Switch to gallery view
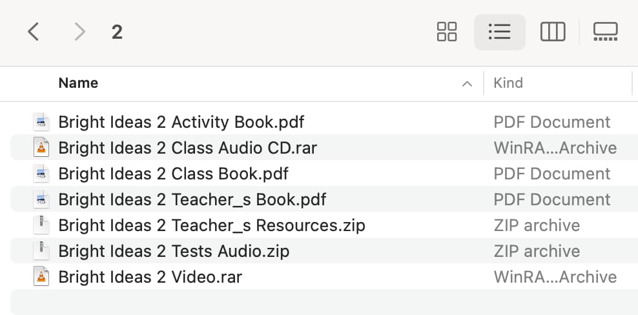638x315 pixels. tap(606, 32)
